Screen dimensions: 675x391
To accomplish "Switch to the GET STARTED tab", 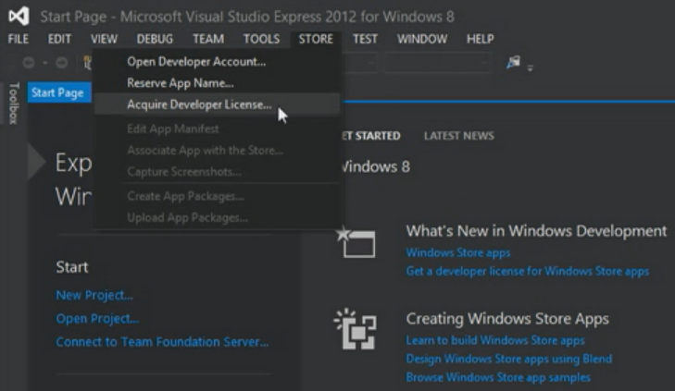I will 371,136.
